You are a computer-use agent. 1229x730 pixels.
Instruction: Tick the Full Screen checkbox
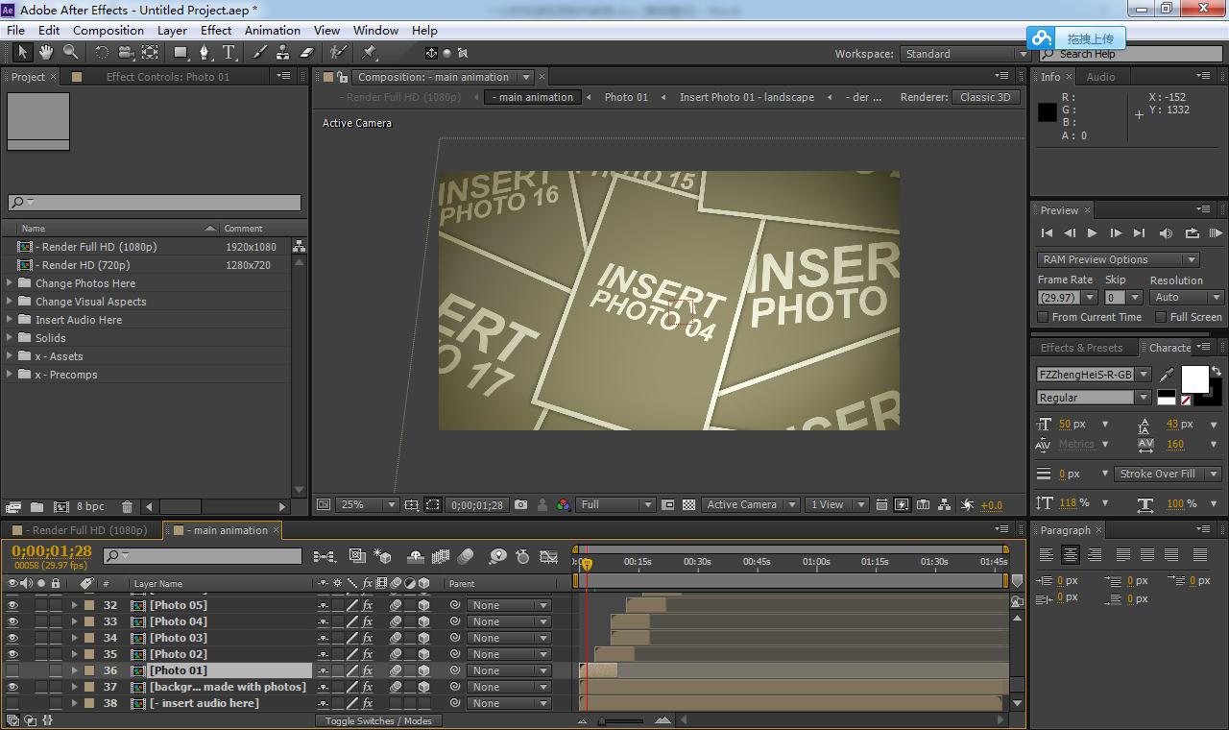click(1160, 317)
